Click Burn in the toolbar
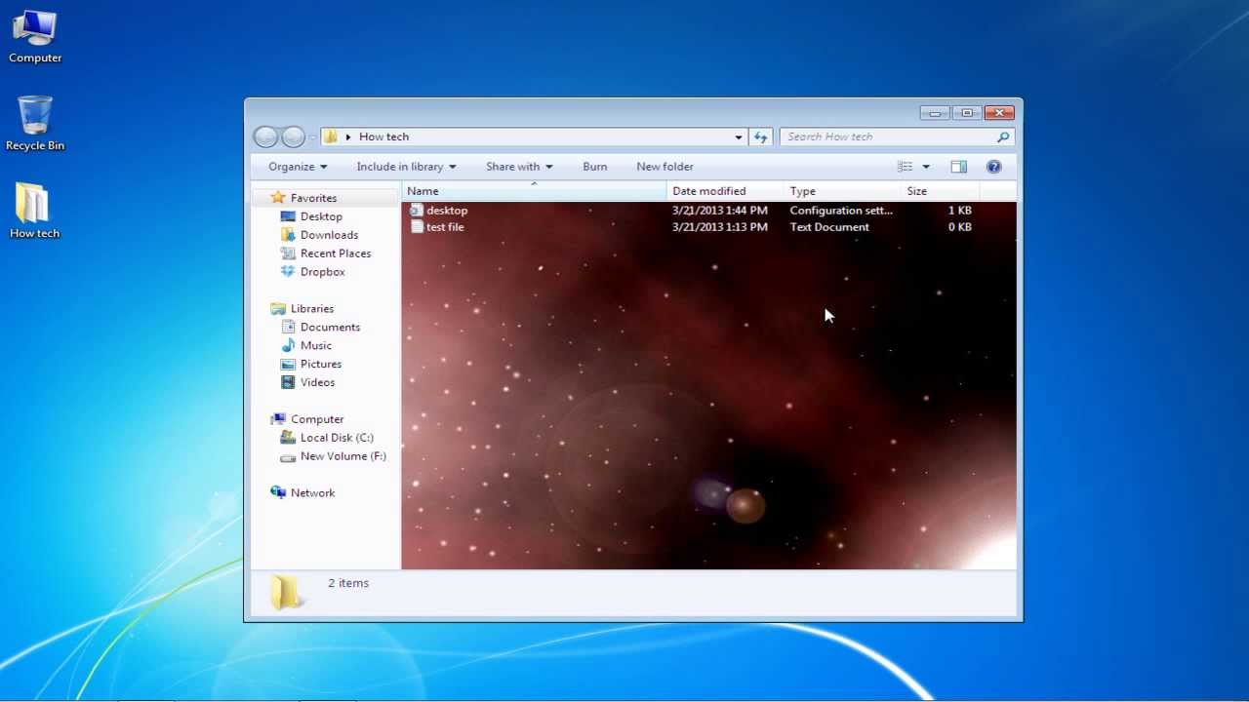 (x=595, y=167)
